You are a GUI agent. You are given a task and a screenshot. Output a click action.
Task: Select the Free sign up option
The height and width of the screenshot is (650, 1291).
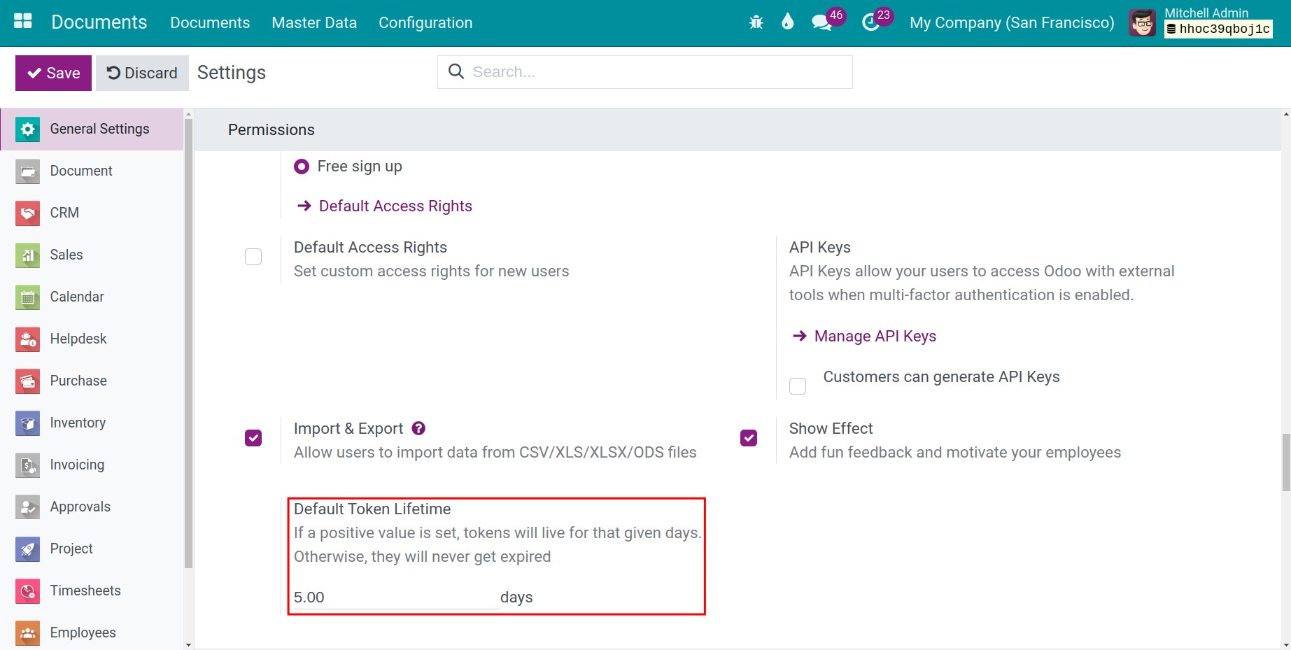click(302, 167)
